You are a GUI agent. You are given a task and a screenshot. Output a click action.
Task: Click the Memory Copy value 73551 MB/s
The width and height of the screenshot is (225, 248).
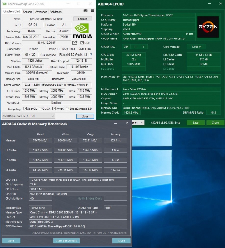(91, 140)
